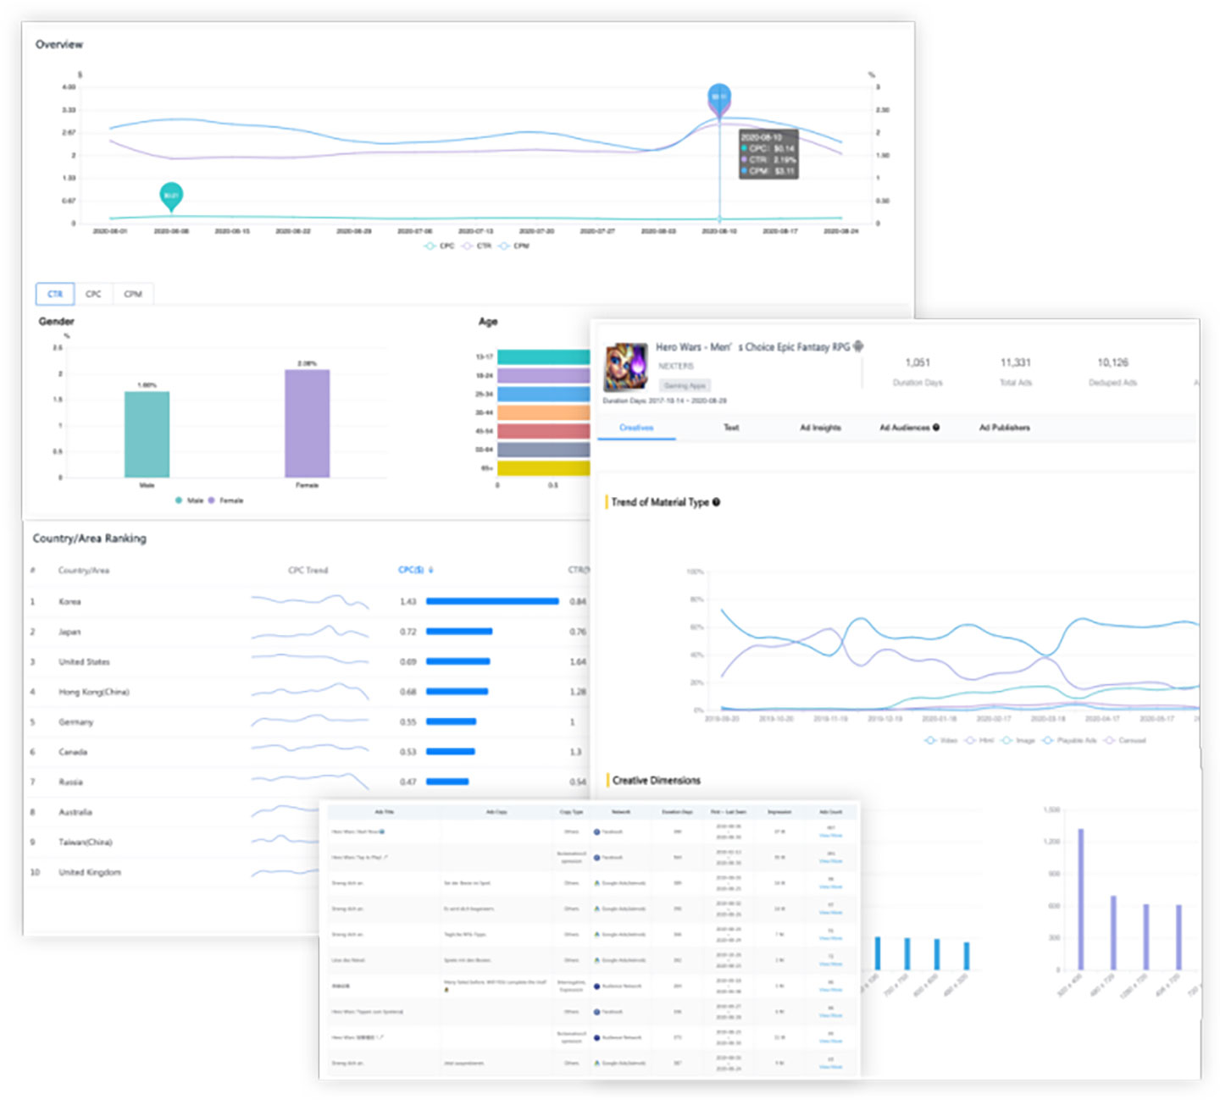Click the Google Ads icon in the third ad row

[597, 883]
